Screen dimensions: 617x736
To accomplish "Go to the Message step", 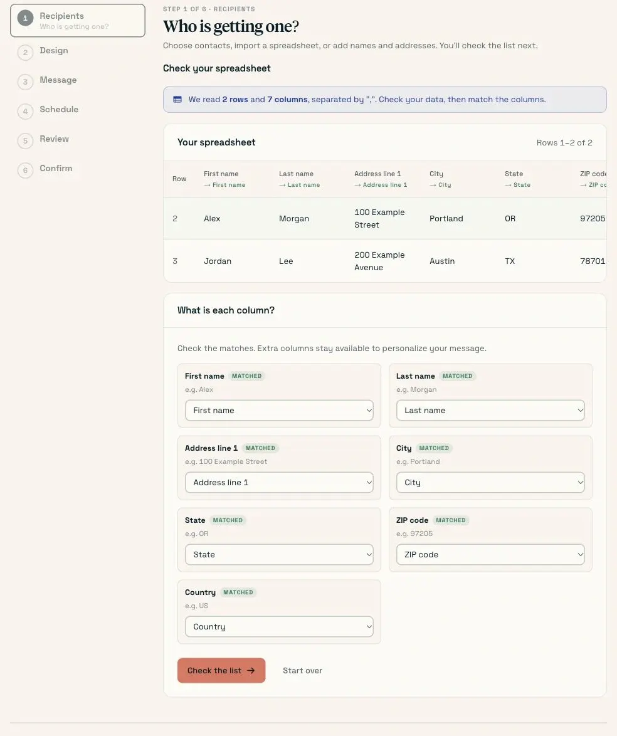I will tap(58, 80).
